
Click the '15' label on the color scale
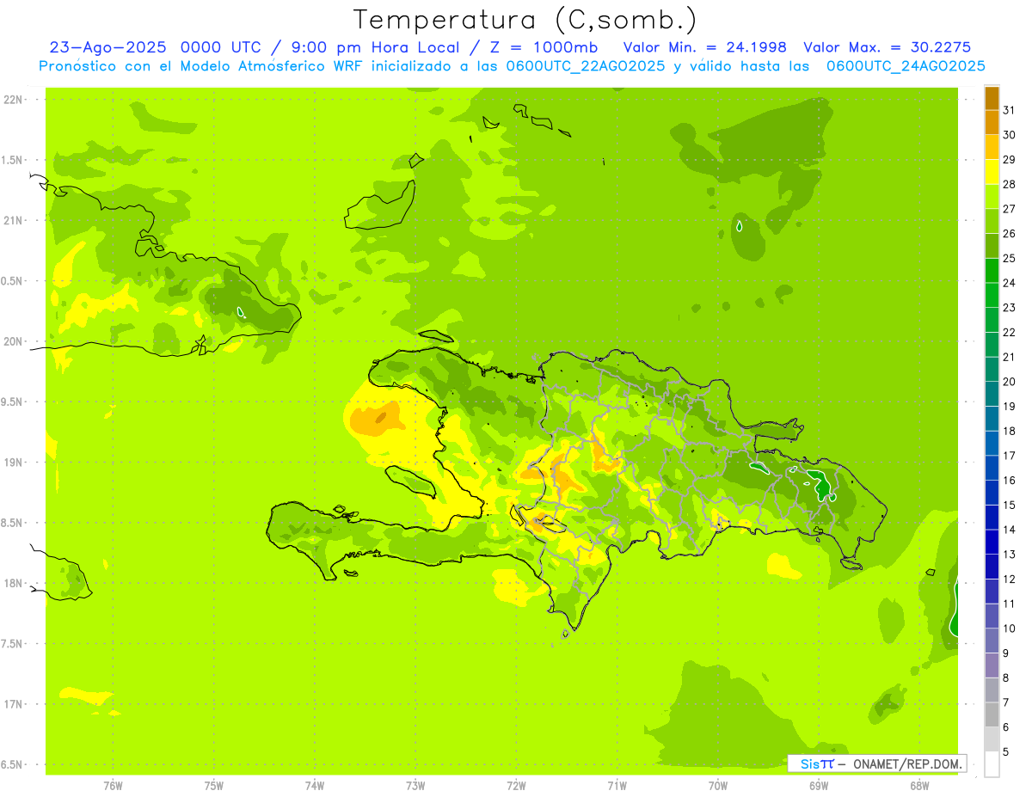tap(1009, 505)
